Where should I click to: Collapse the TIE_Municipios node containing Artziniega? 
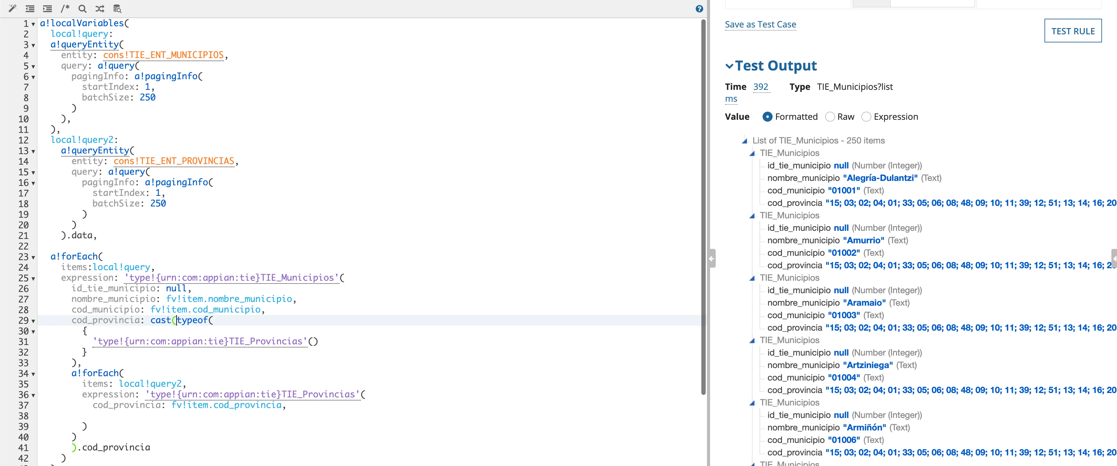752,340
